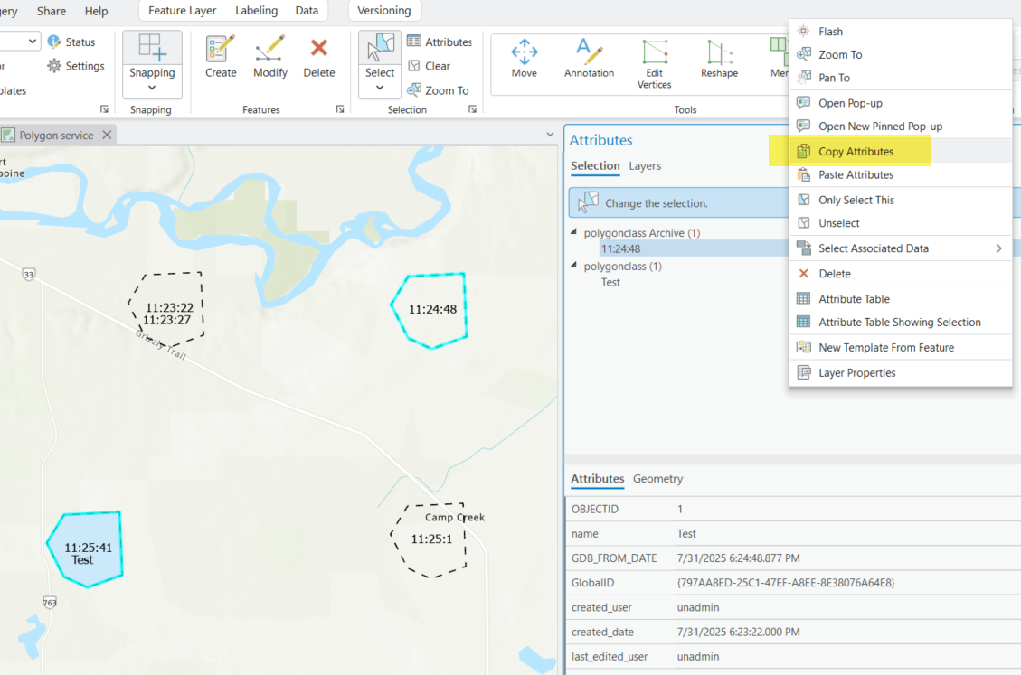
Task: Clear the current selection
Action: [429, 66]
